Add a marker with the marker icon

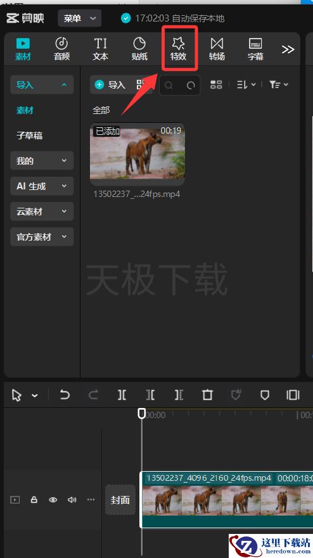[x=265, y=395]
